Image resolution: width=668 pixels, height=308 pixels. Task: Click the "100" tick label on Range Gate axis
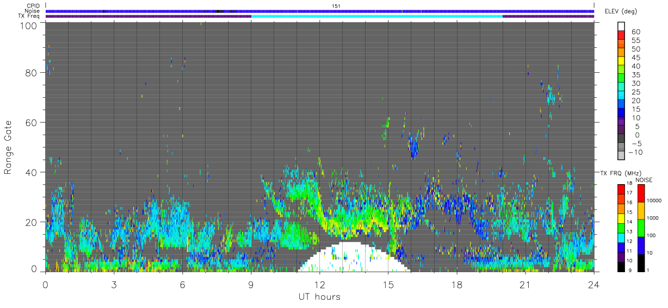[29, 25]
